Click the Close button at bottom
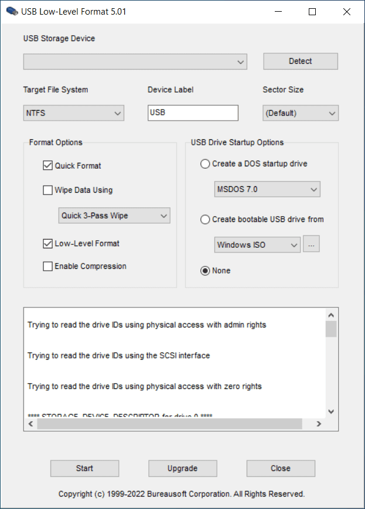This screenshot has width=365, height=509. pyautogui.click(x=281, y=469)
